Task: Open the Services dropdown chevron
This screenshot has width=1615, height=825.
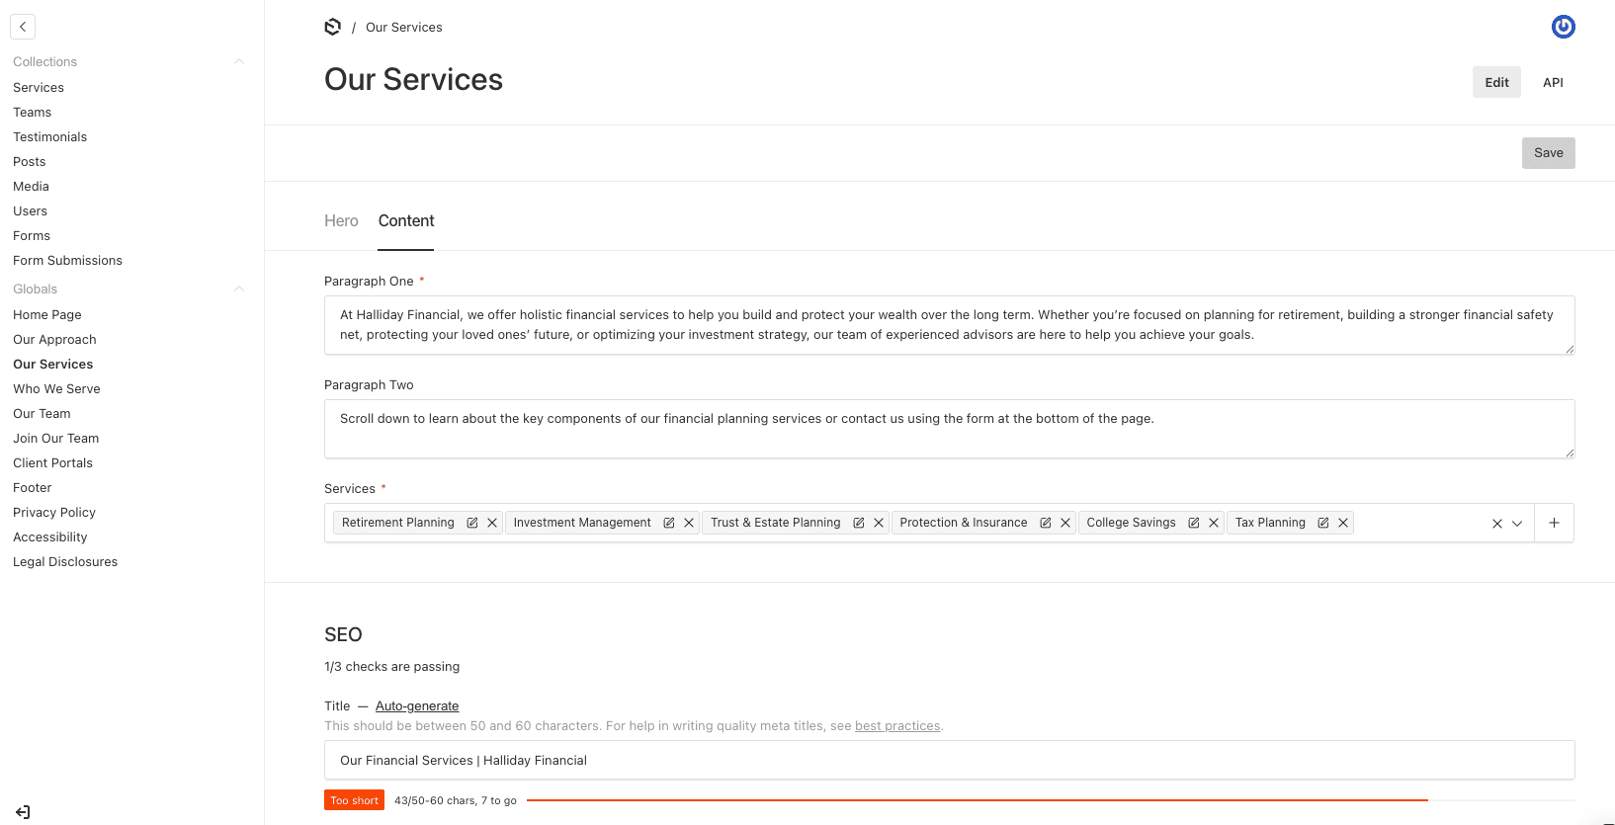Action: pyautogui.click(x=1517, y=524)
